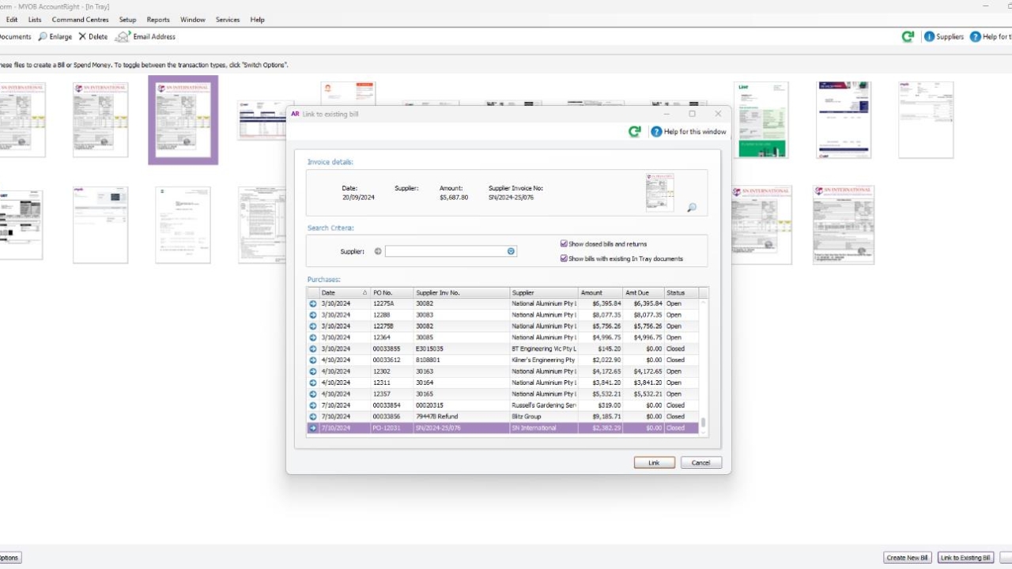Image resolution: width=1012 pixels, height=569 pixels.
Task: Open bill arrow for PO-12031 row
Action: (313, 428)
